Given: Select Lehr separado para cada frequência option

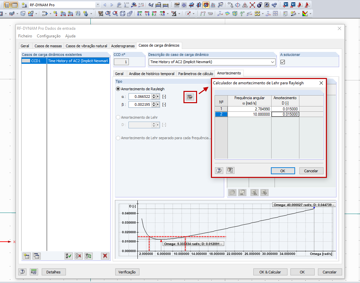Looking at the screenshot, I should [x=118, y=138].
